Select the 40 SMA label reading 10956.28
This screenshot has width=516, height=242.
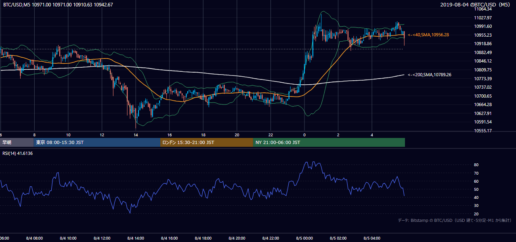click(x=428, y=35)
